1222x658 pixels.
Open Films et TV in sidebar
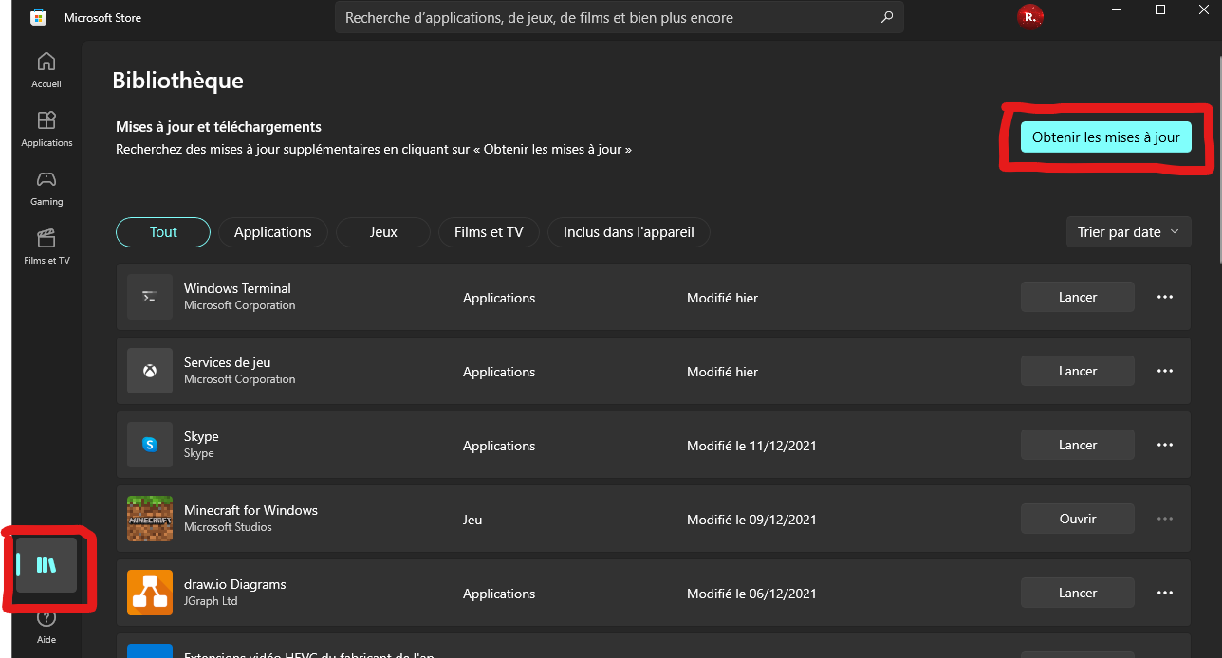(x=46, y=247)
